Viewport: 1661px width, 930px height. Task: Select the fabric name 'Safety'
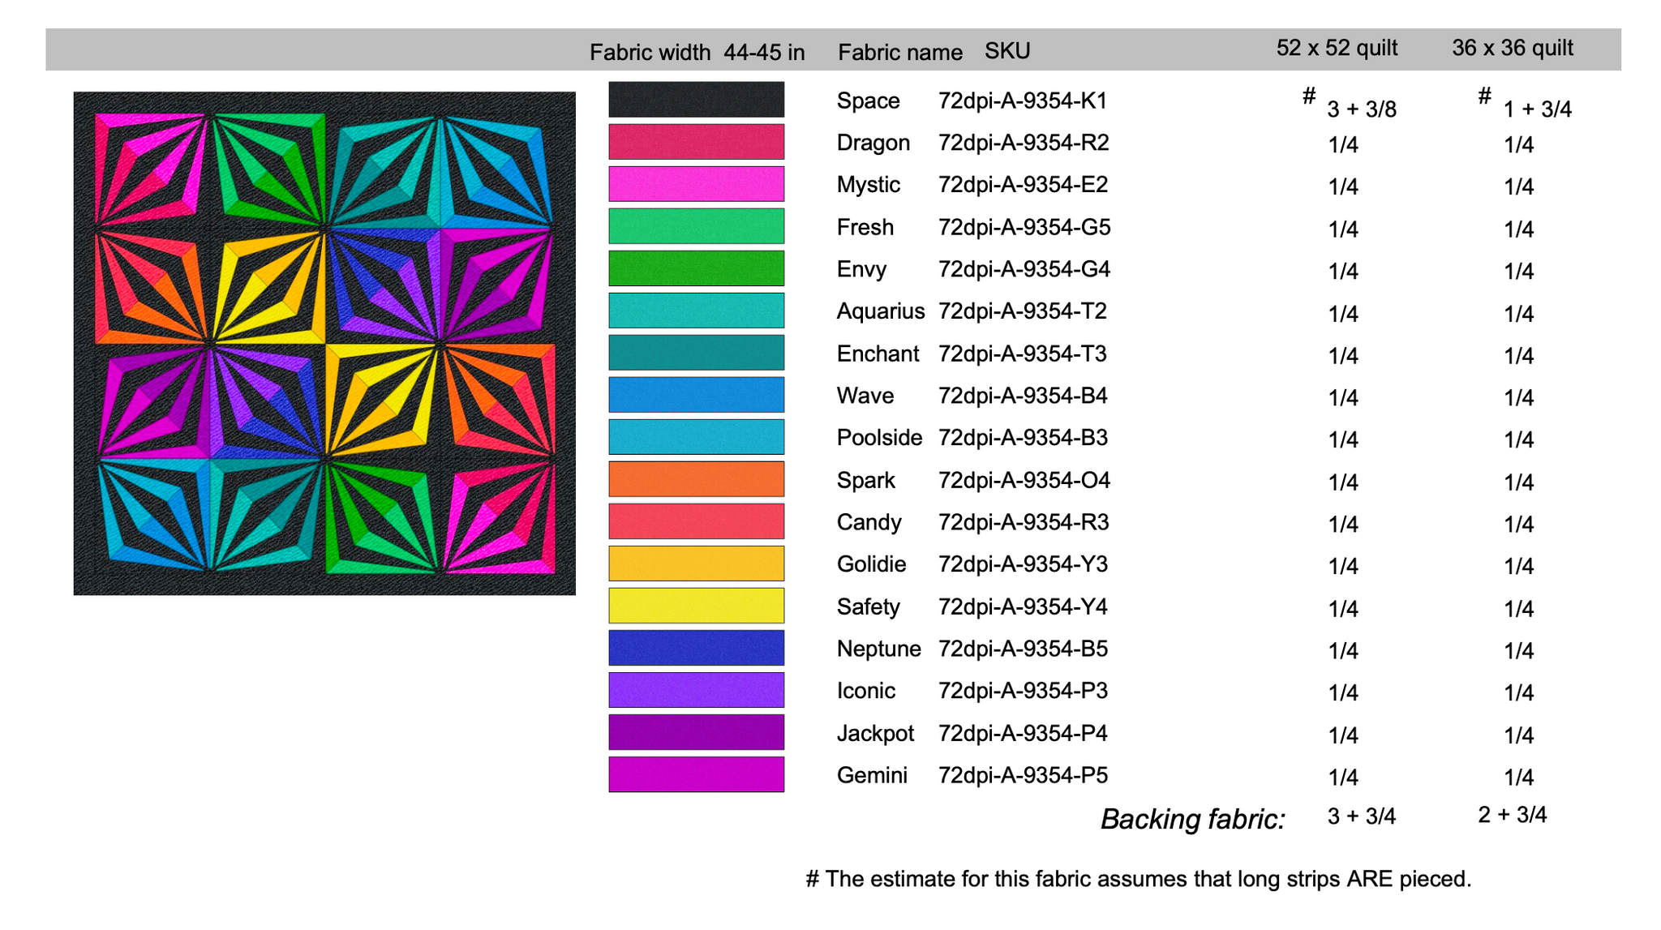868,607
